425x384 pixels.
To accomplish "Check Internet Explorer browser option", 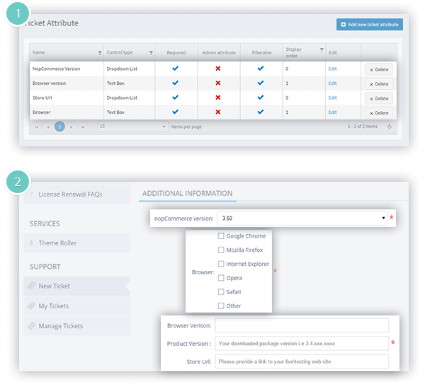I will point(221,264).
